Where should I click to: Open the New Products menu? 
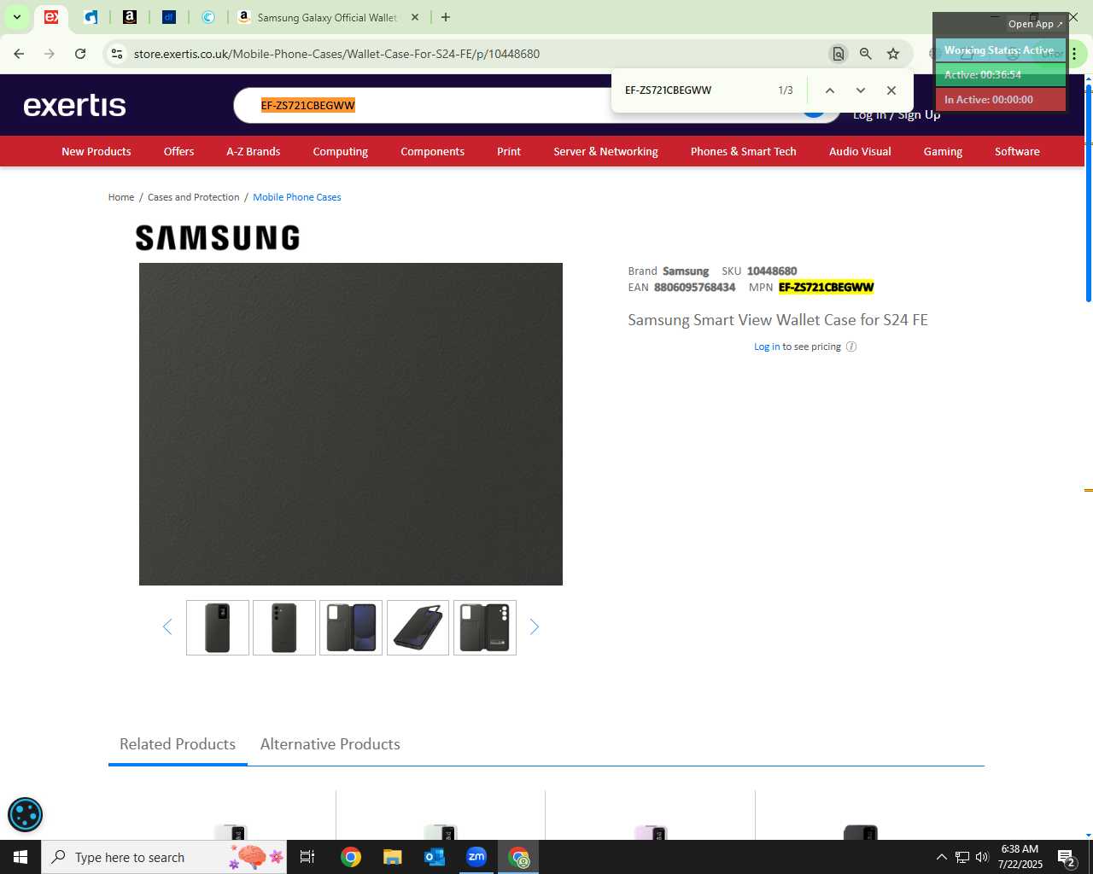[96, 151]
